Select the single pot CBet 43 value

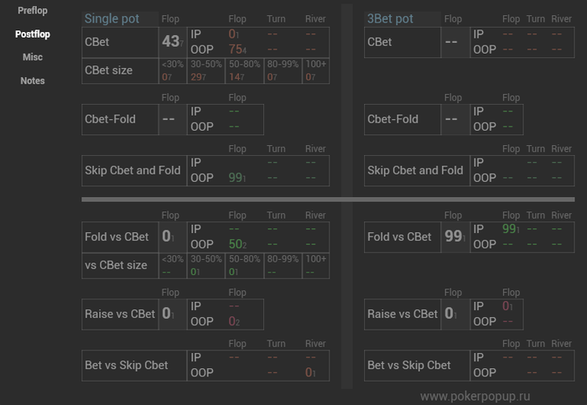pyautogui.click(x=171, y=41)
